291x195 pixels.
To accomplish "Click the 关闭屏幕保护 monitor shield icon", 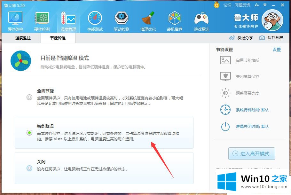I will pyautogui.click(x=225, y=76).
